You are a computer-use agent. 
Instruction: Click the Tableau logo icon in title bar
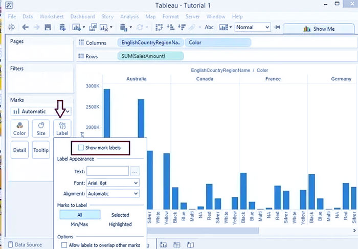click(x=9, y=5)
